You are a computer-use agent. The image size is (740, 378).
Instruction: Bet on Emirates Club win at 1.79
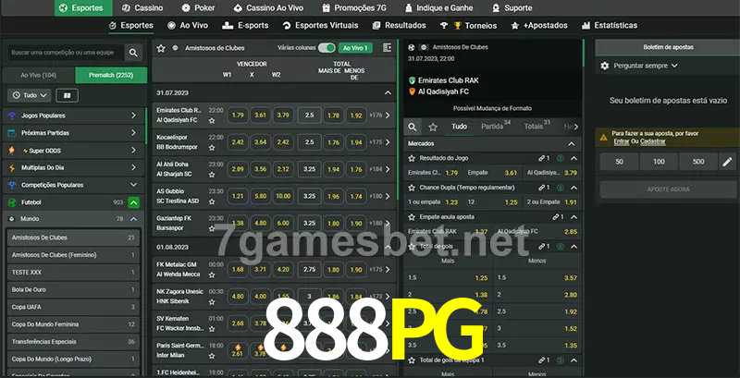click(239, 116)
